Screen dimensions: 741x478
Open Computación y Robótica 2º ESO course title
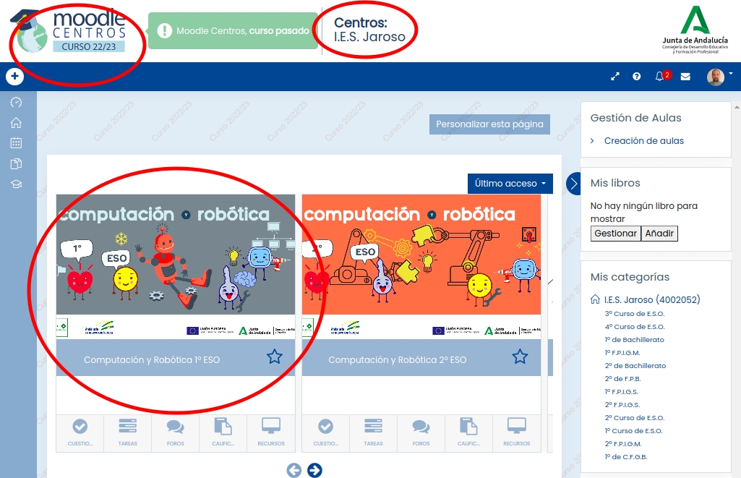coord(398,360)
